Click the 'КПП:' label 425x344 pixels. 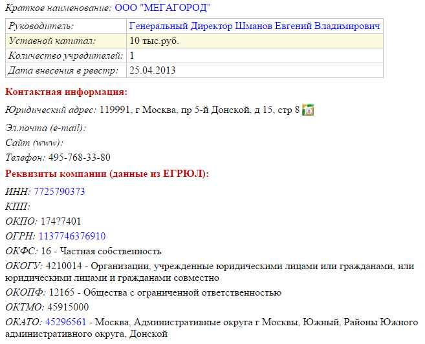tap(17, 207)
